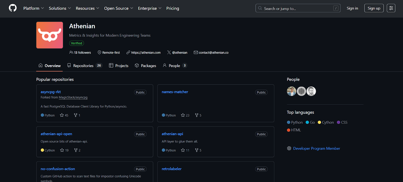The width and height of the screenshot is (403, 182).
Task: Switch to the Packages tab
Action: coord(146,66)
